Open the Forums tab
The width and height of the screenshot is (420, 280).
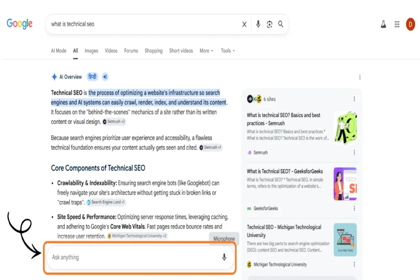[131, 50]
